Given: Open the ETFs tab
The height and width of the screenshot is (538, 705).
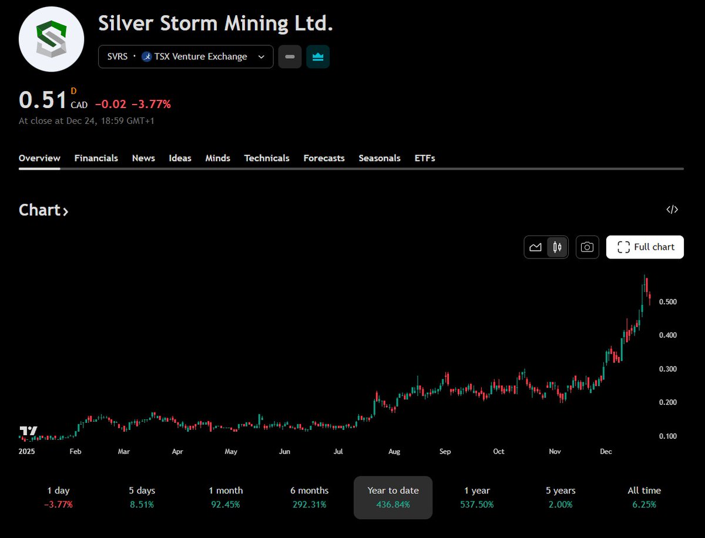Looking at the screenshot, I should click(x=425, y=158).
